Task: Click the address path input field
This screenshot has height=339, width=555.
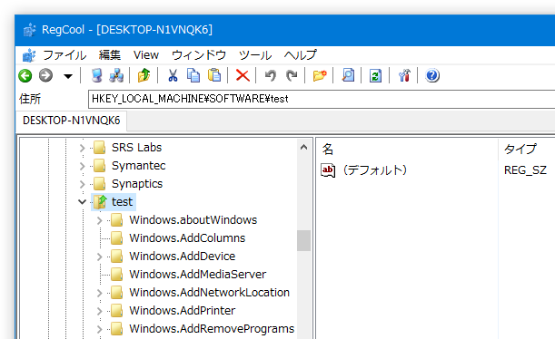Action: click(x=322, y=99)
